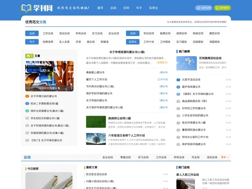Open the graffiti 写给校长的建议书 thumbnail
The width and height of the screenshot is (252, 189).
click(49, 76)
